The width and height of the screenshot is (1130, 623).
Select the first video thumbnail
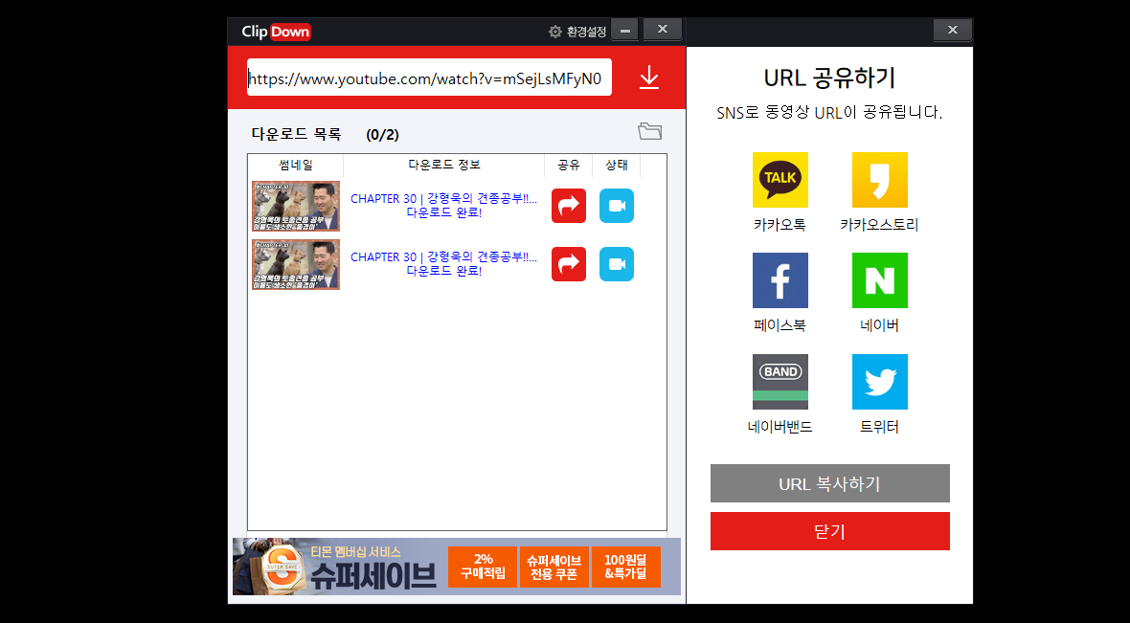[296, 206]
